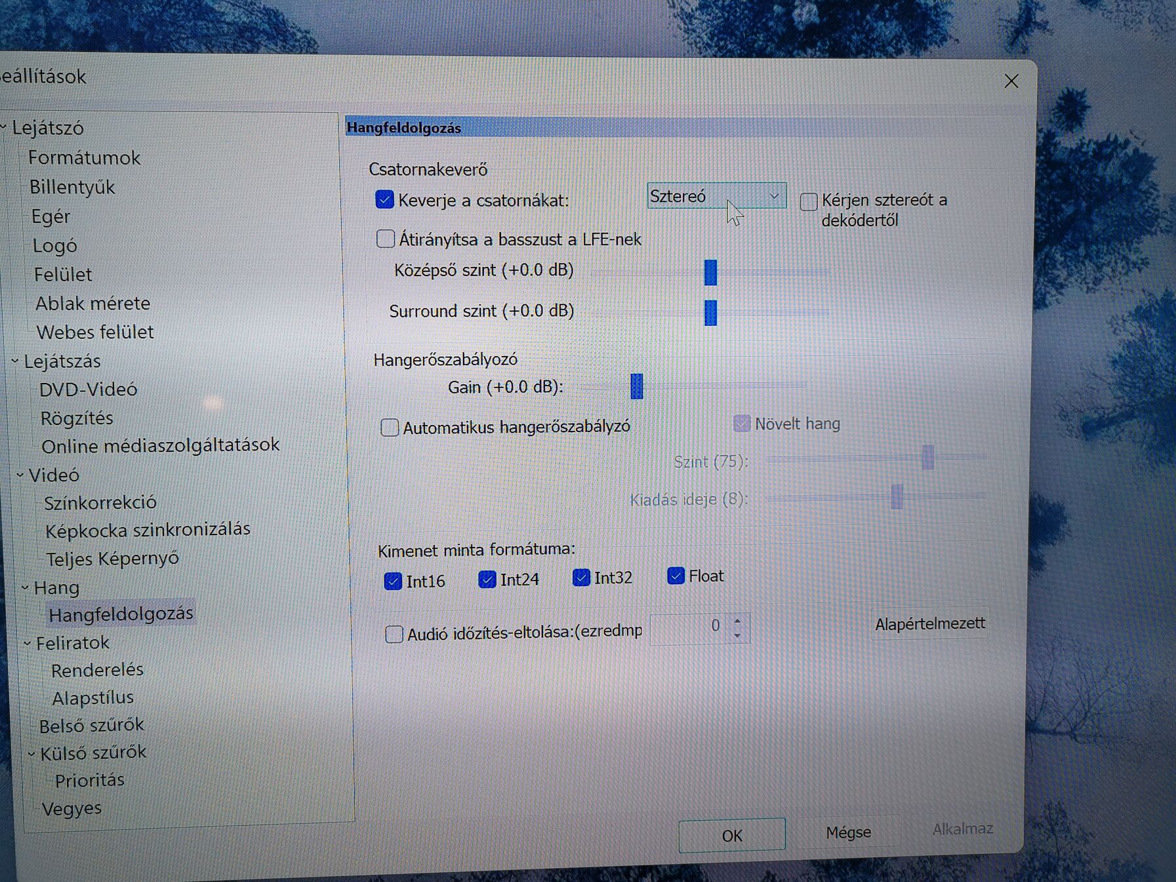Collapse the Lejátszás tree node

(15, 361)
